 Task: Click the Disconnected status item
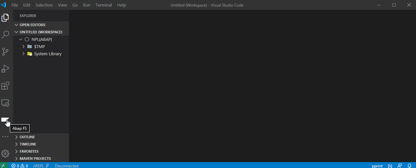click(x=67, y=166)
